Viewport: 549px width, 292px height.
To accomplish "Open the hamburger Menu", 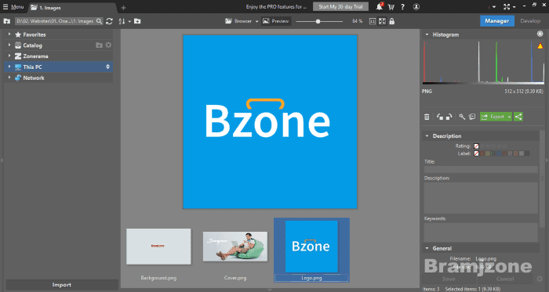I will [13, 7].
